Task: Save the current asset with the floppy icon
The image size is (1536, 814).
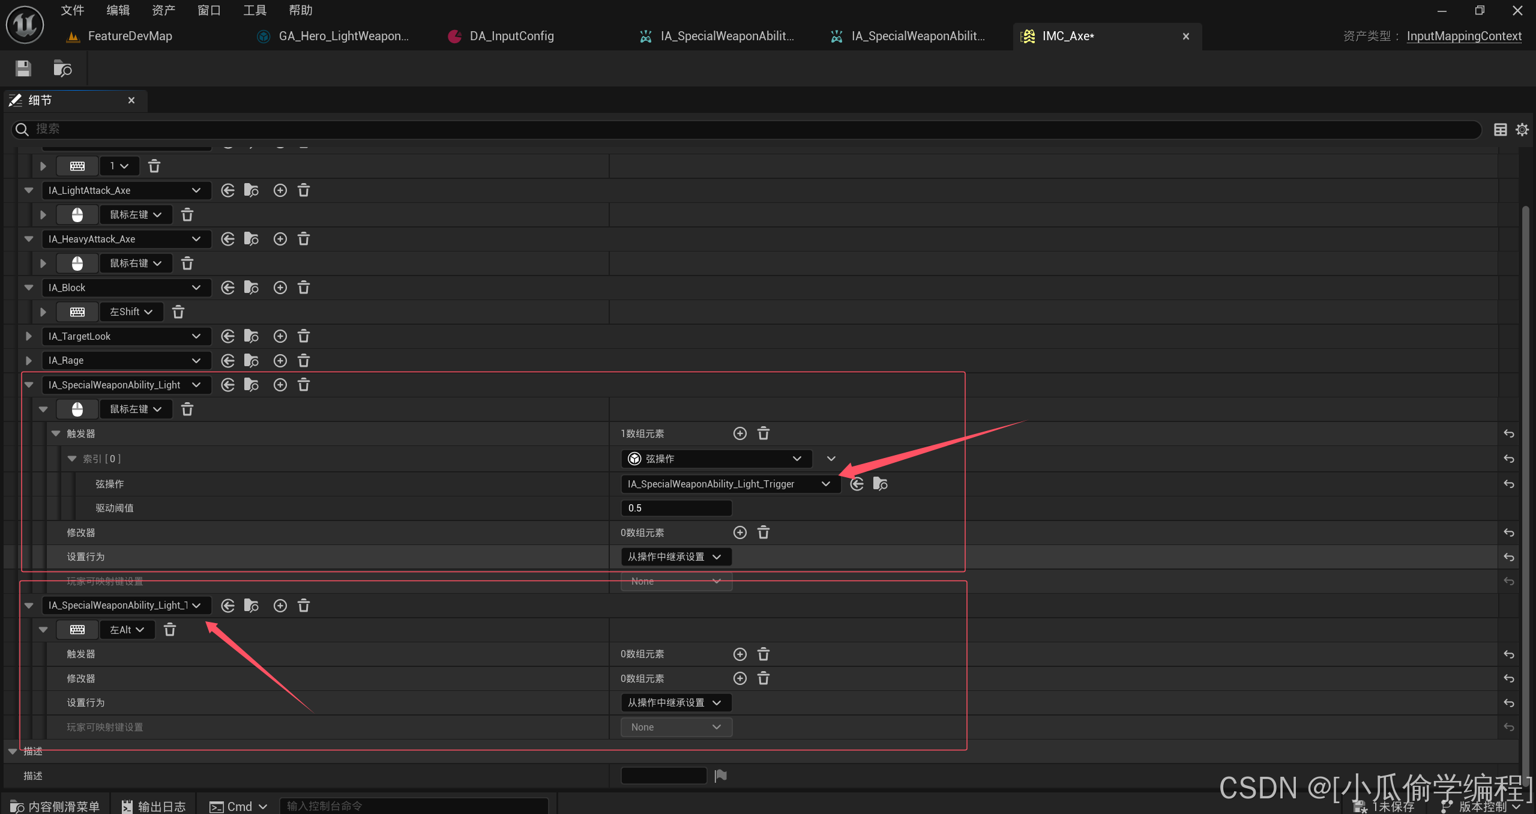Action: pyautogui.click(x=23, y=68)
